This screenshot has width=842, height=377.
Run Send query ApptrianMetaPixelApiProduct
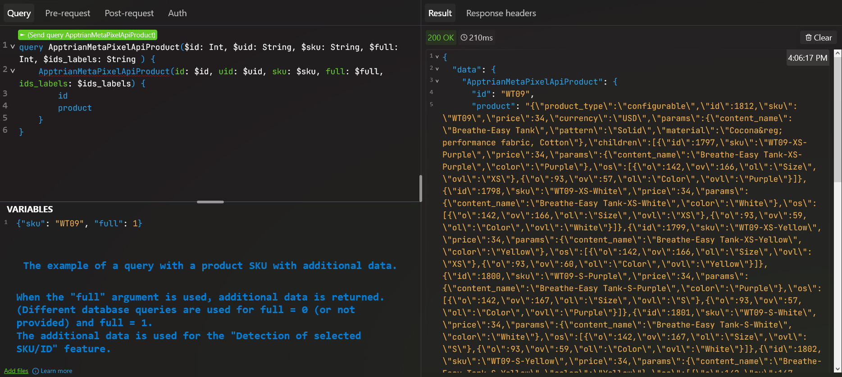[87, 35]
